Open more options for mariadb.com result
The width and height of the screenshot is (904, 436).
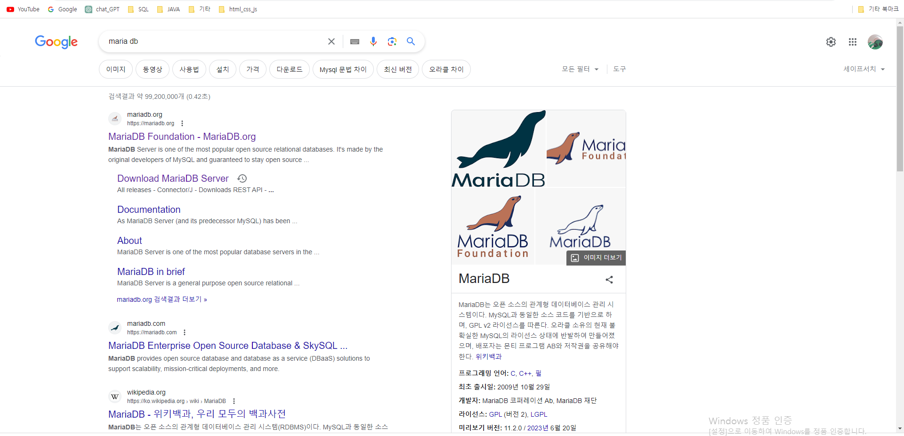pyautogui.click(x=185, y=332)
